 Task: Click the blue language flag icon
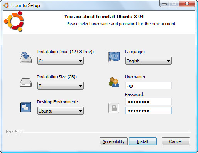coord(113,57)
